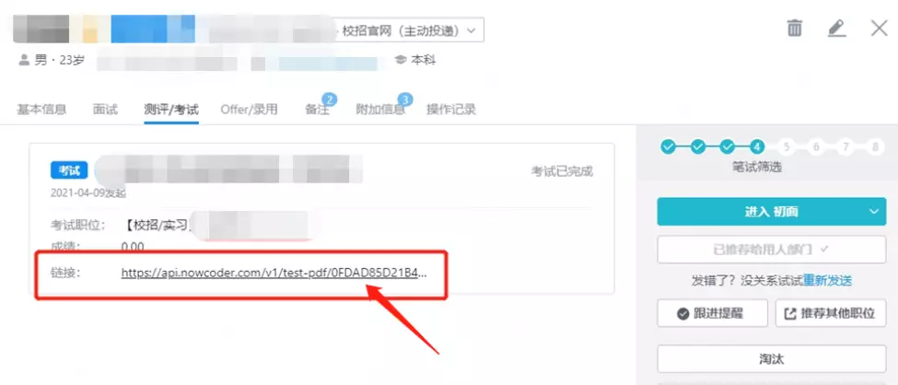898x385 pixels.
Task: Set a 跟进提醒 reminder
Action: [x=713, y=313]
